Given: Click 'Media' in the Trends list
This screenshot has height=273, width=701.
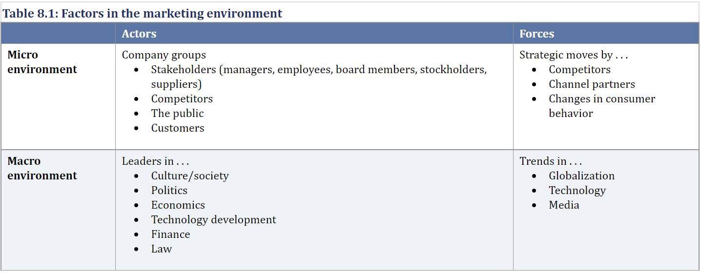Looking at the screenshot, I should coord(564,205).
